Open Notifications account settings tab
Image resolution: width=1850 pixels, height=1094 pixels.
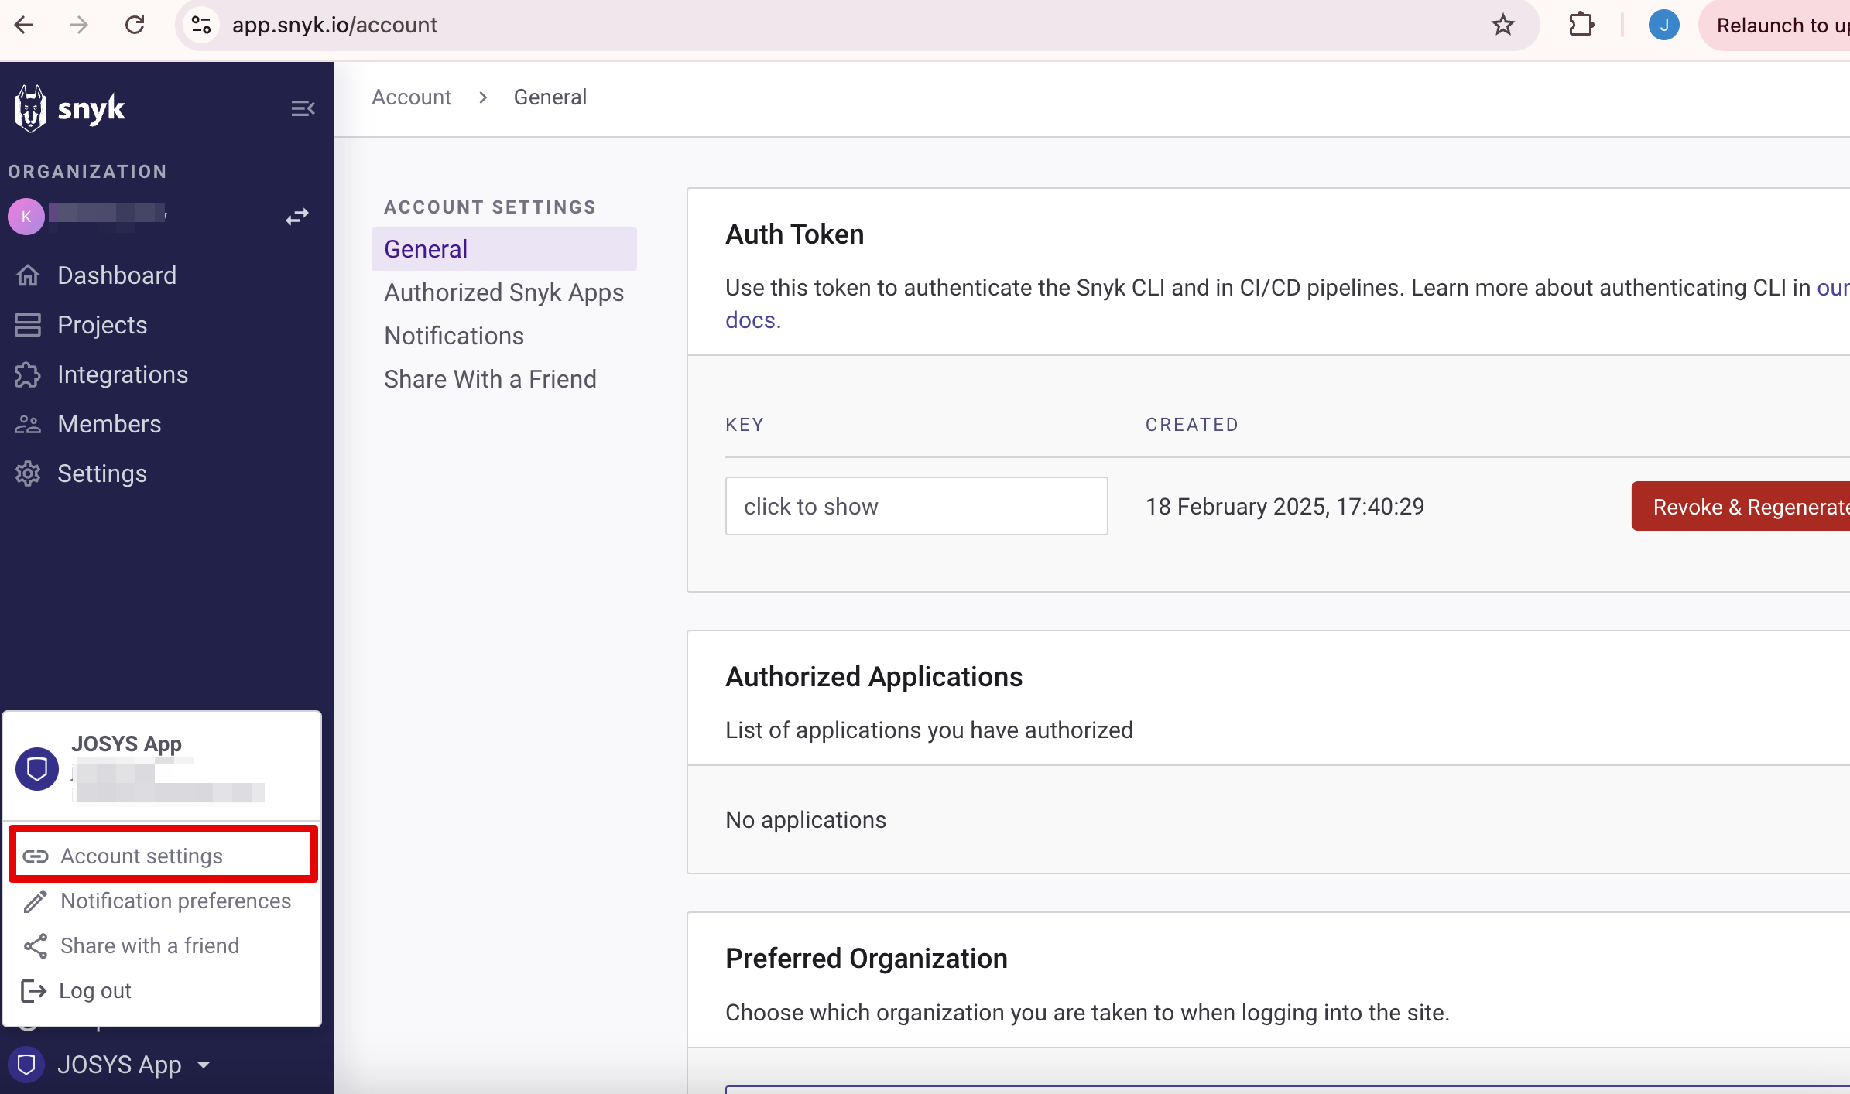click(x=454, y=336)
